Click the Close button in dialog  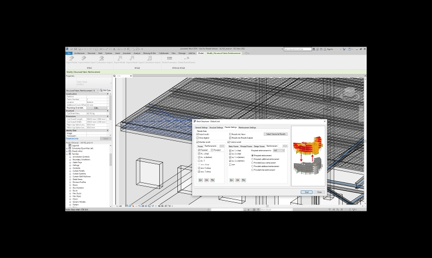pyautogui.click(x=319, y=192)
